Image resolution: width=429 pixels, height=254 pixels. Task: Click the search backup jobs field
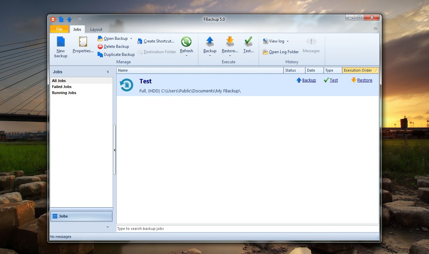pos(248,229)
